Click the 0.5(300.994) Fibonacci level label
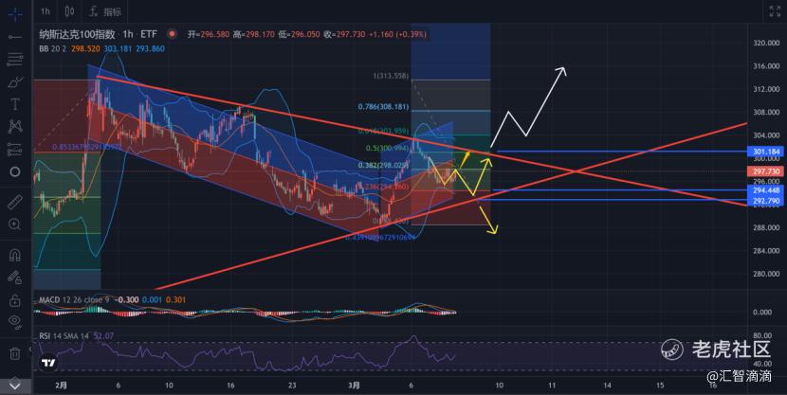 (387, 148)
